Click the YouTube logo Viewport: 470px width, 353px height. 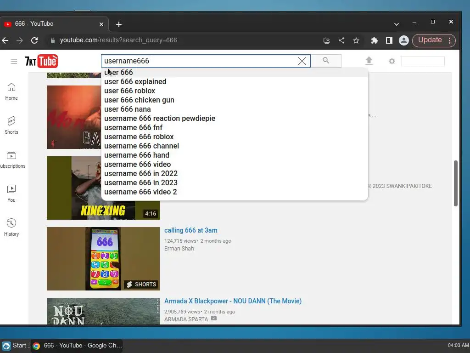coord(41,61)
